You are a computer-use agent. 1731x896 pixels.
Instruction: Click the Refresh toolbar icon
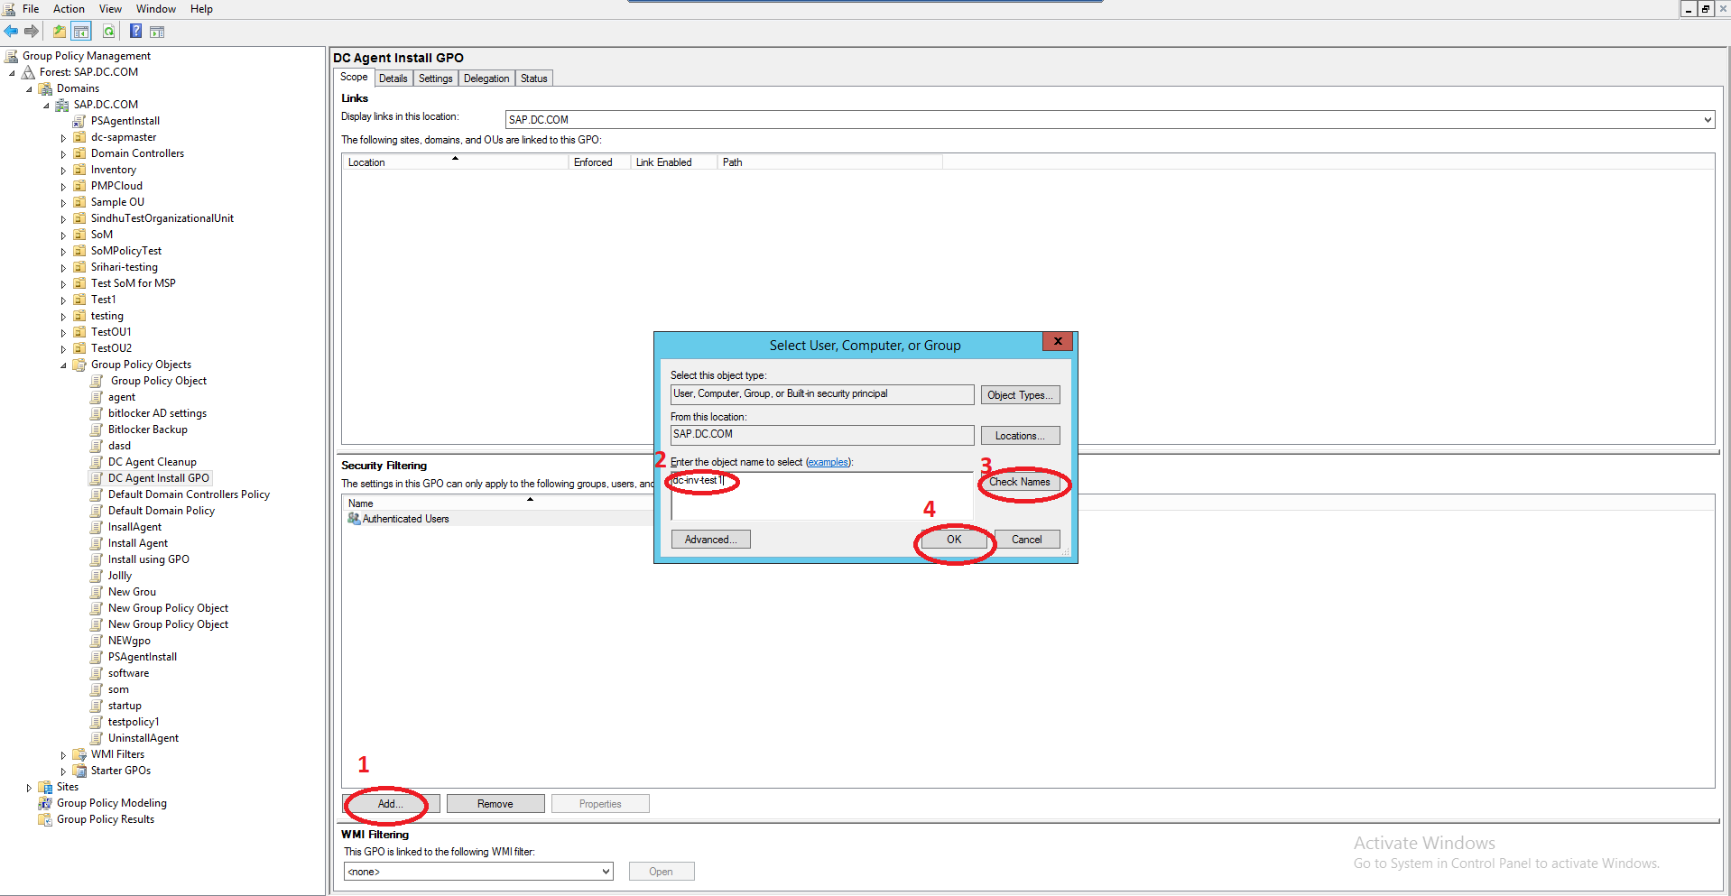coord(108,32)
